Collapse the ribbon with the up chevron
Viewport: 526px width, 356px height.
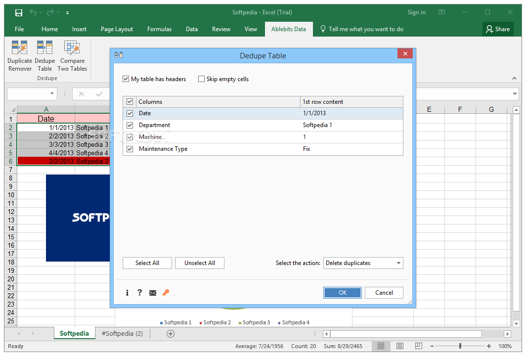click(x=514, y=78)
